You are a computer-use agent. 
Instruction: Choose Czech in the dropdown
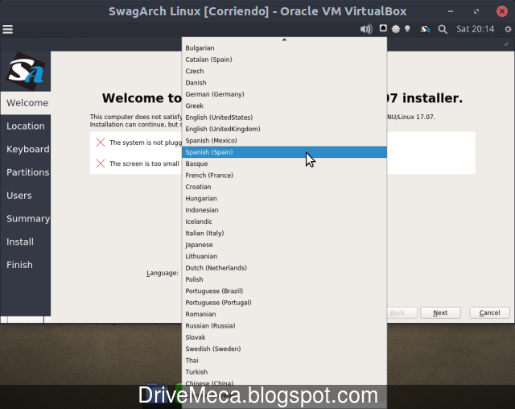click(284, 71)
